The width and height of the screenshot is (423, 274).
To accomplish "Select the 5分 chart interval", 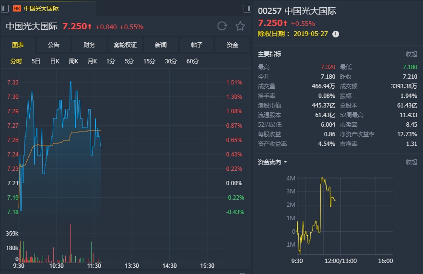I will click(x=129, y=61).
